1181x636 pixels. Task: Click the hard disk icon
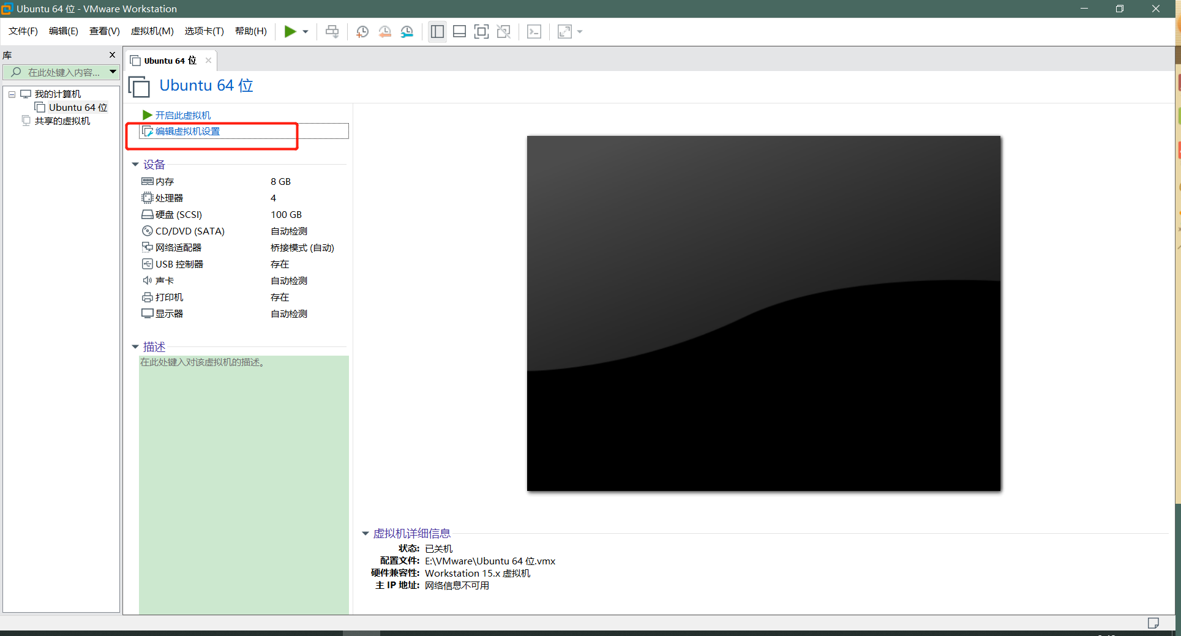point(148,214)
